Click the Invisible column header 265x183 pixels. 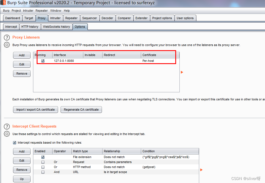tap(93, 55)
